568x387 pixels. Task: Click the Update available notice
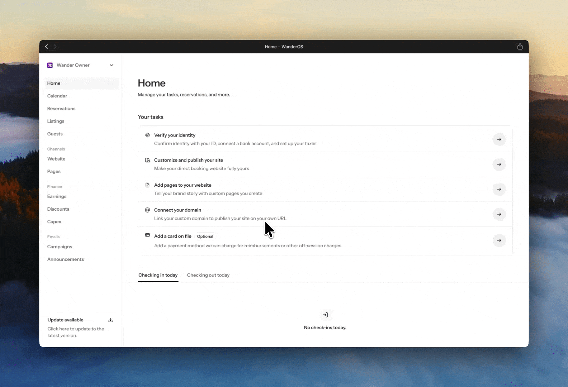coord(80,328)
